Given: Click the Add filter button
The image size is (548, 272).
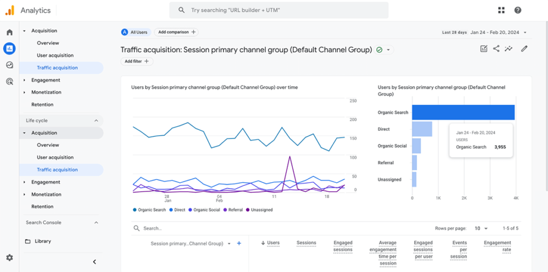Looking at the screenshot, I should tap(136, 61).
